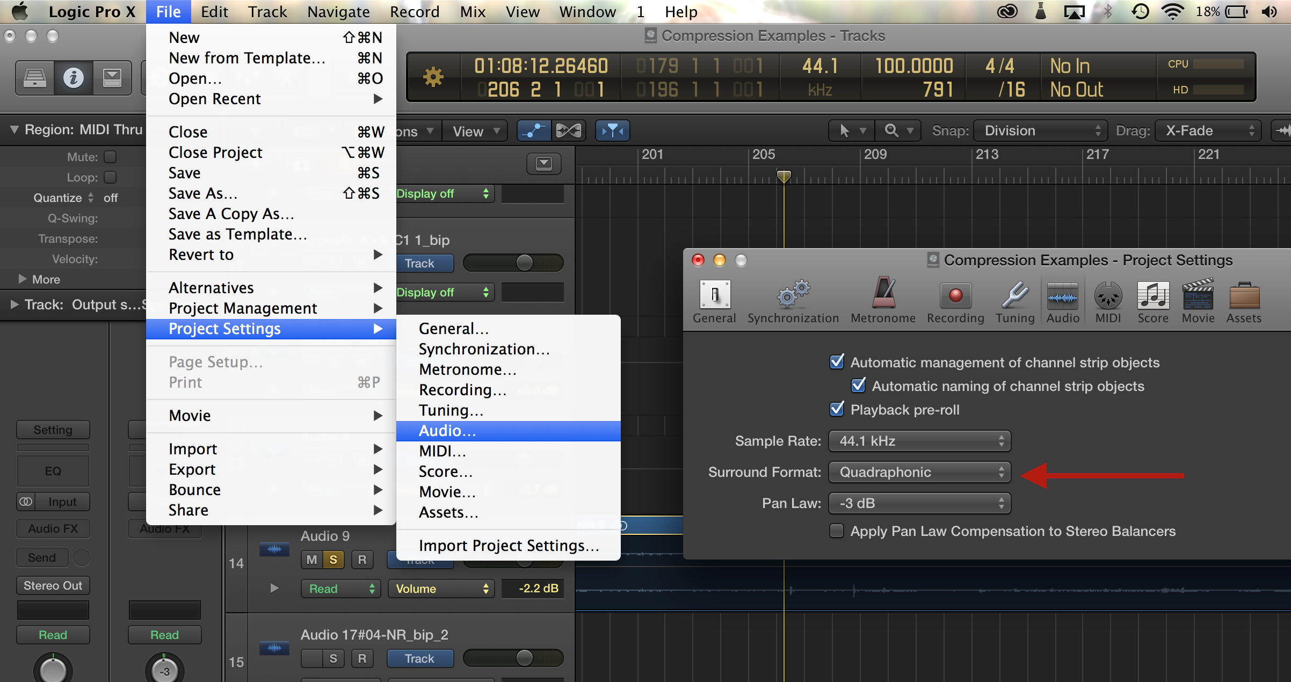
Task: Open the Sample Rate dropdown
Action: (919, 441)
